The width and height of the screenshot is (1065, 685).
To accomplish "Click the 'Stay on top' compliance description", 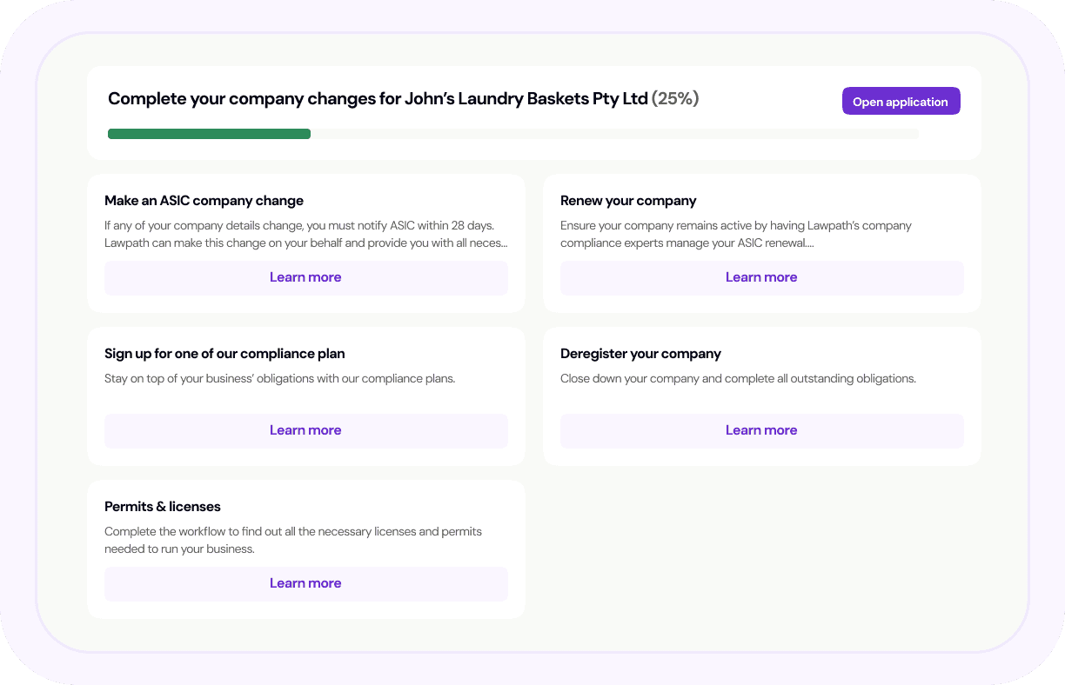I will [279, 379].
